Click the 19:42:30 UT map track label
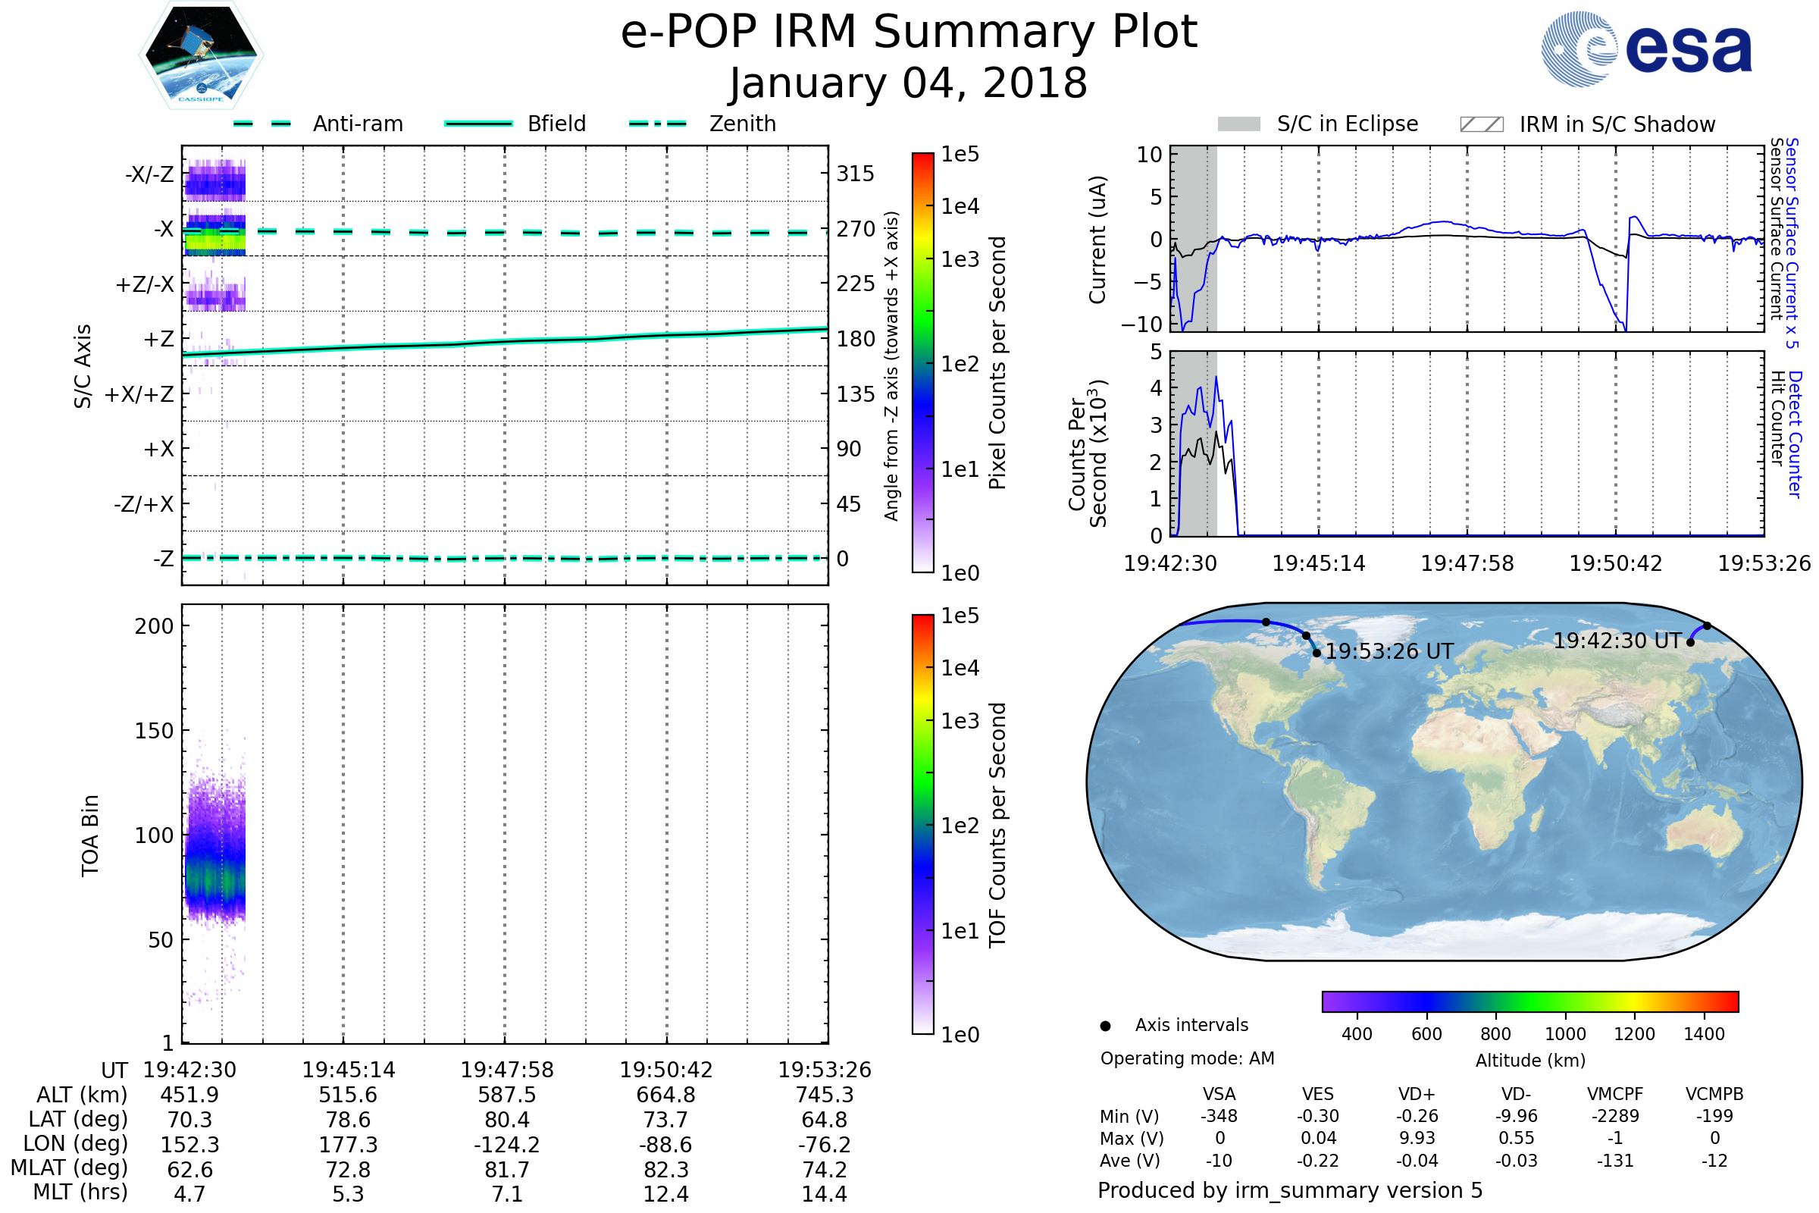 click(1617, 641)
